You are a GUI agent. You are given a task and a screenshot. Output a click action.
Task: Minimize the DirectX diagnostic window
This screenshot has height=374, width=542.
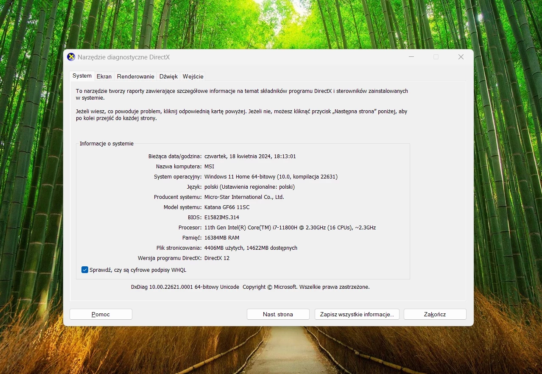411,57
